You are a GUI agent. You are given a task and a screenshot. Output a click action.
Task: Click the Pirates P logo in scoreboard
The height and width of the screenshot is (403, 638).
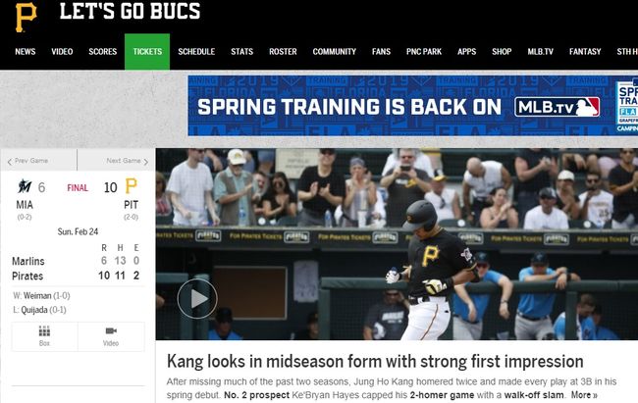click(x=131, y=186)
